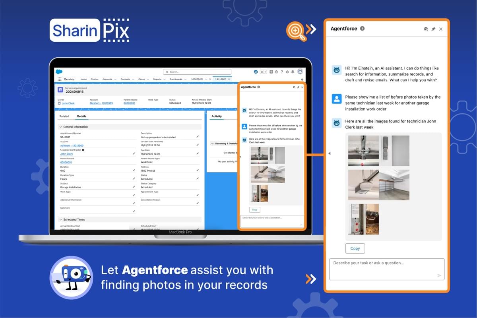Focus laptop Agentforce Describe your task field
477x318 pixels.
272,221
